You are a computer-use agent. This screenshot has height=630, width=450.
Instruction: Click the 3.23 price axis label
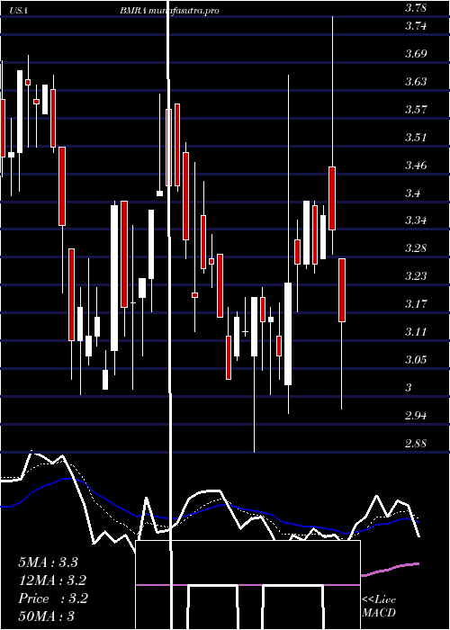pyautogui.click(x=416, y=276)
